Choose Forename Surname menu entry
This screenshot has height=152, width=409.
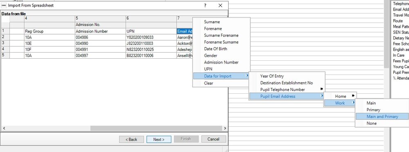(221, 42)
